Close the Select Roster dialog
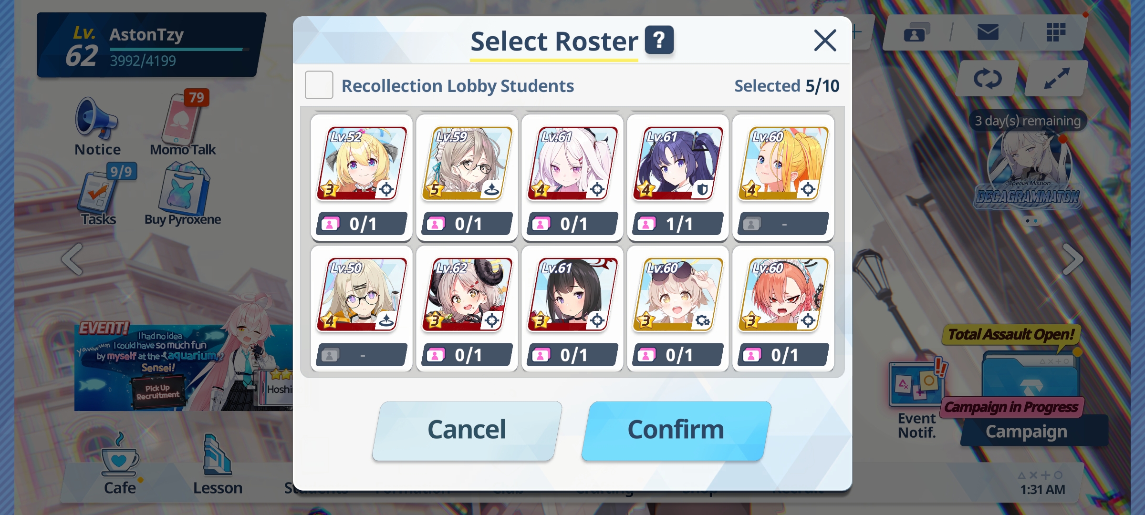 825,41
